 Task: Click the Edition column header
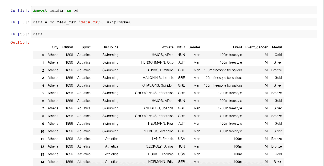[67, 47]
